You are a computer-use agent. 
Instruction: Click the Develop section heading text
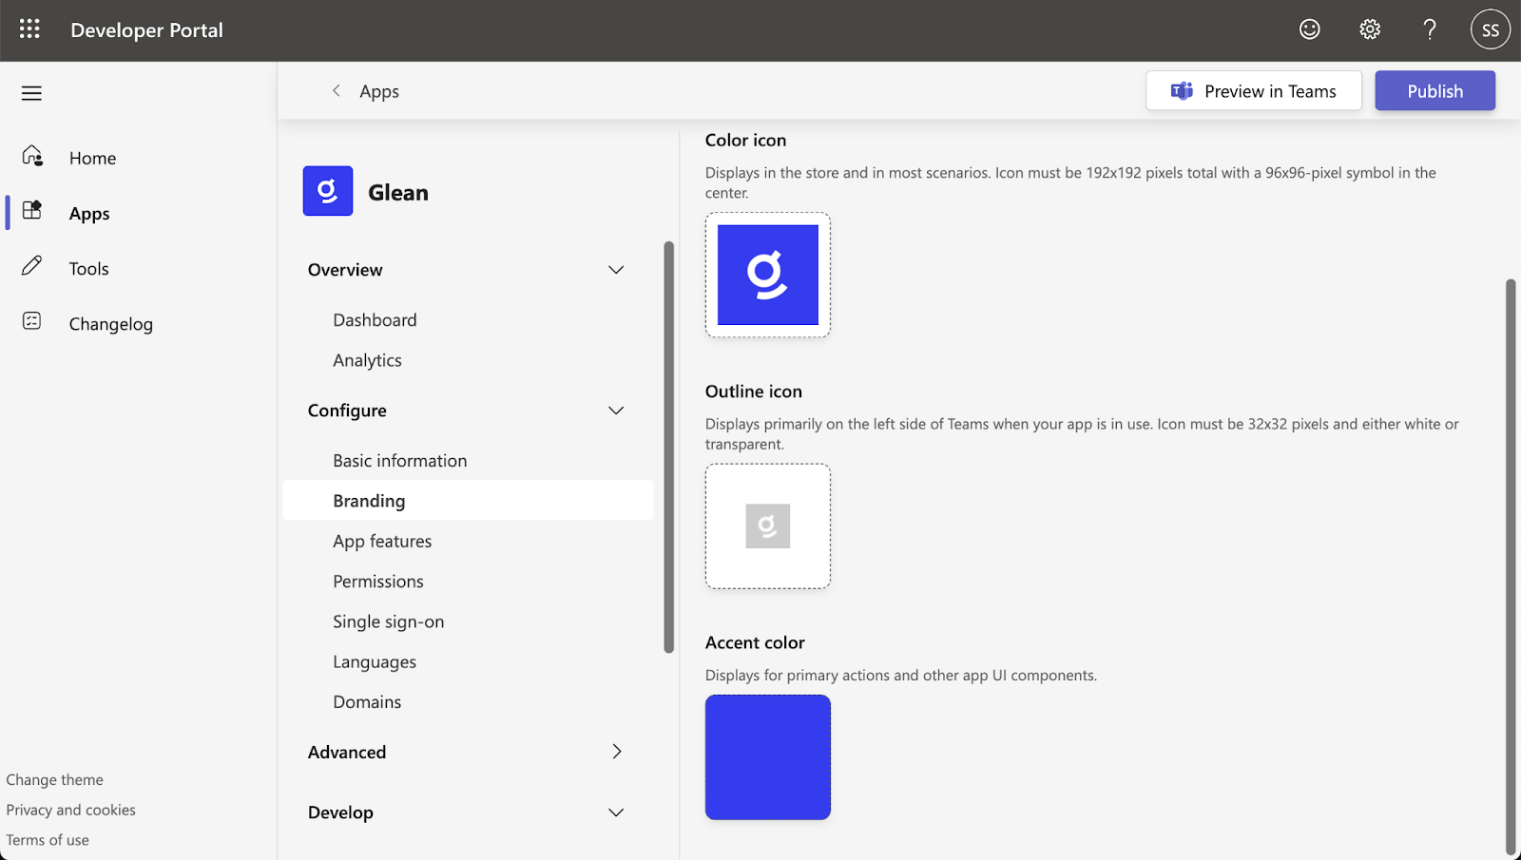click(x=340, y=812)
